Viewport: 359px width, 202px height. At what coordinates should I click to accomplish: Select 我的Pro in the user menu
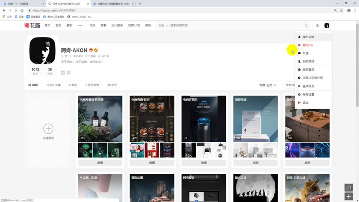(313, 45)
